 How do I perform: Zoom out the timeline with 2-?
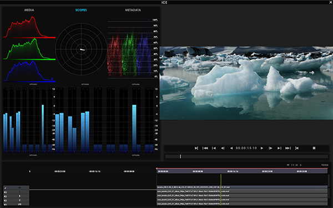[301, 165]
